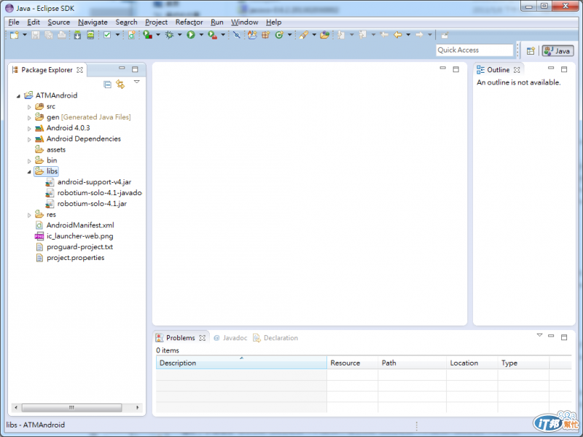This screenshot has height=437, width=583.
Task: Click the Android Lint checkmark icon
Action: [107, 35]
